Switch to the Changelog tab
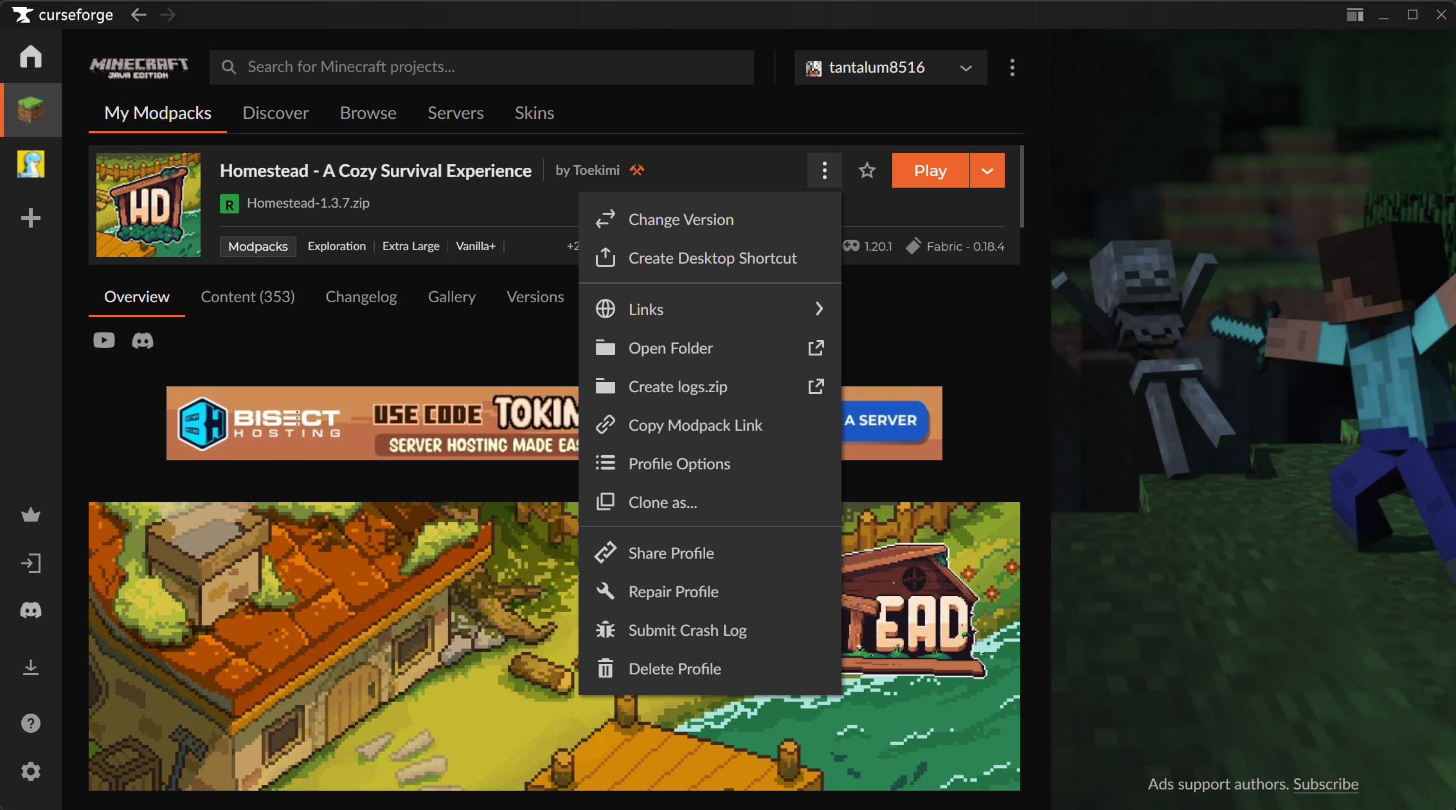1456x810 pixels. (x=361, y=297)
